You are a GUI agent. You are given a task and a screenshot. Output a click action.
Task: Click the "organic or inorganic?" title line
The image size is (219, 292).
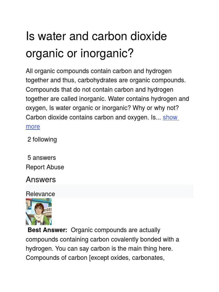tap(80, 53)
